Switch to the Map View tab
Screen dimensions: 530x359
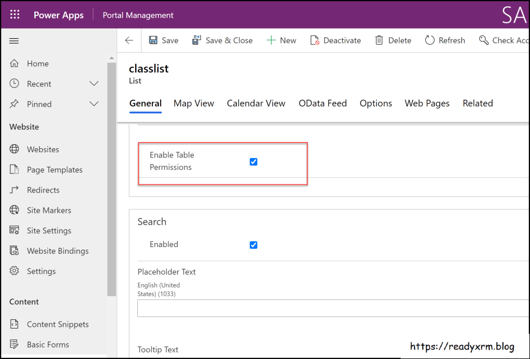[194, 104]
